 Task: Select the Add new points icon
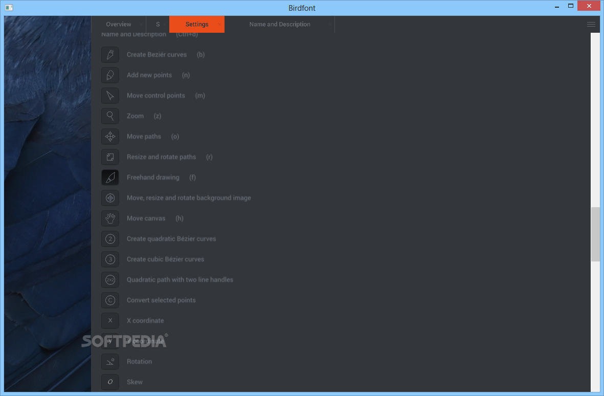click(110, 75)
